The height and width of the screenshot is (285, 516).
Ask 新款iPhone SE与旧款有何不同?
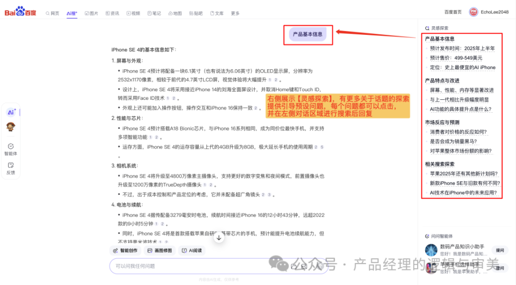(x=464, y=183)
